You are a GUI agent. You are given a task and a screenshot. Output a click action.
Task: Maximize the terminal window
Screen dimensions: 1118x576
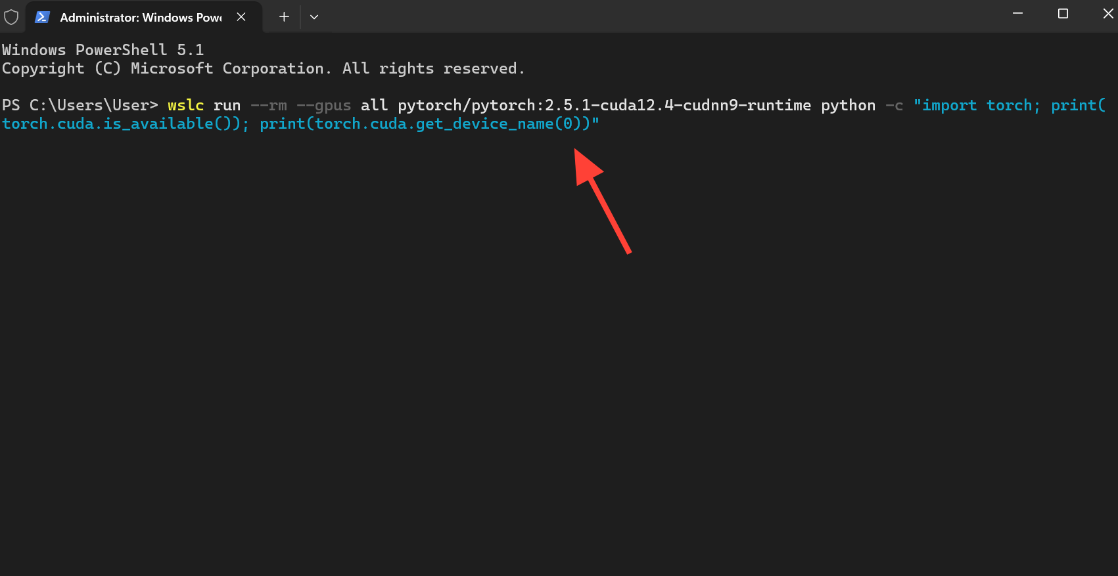[1063, 13]
